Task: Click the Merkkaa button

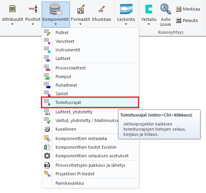Action: pos(188,9)
